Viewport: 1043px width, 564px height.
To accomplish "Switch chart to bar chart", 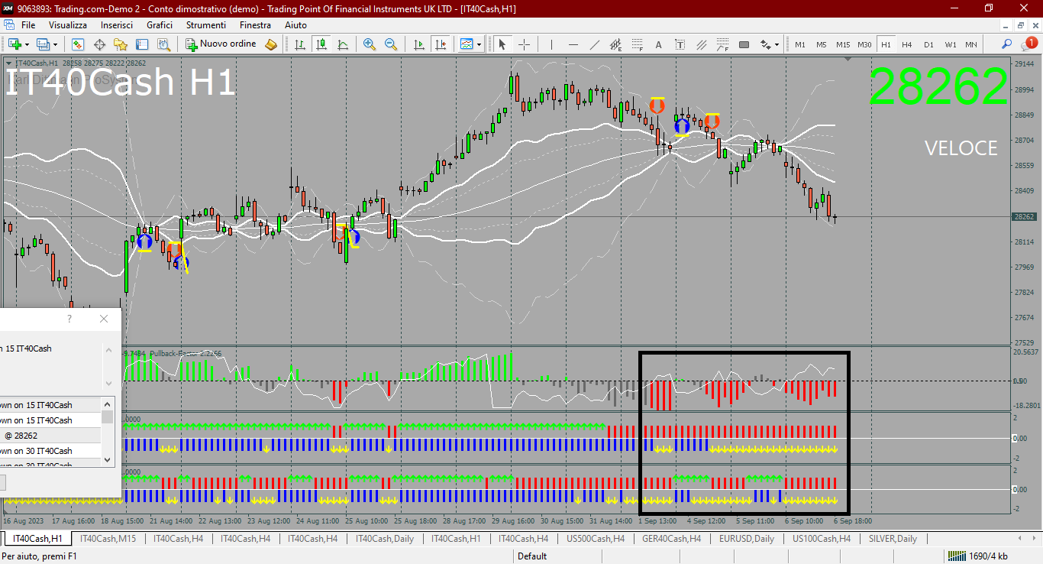I will click(300, 44).
